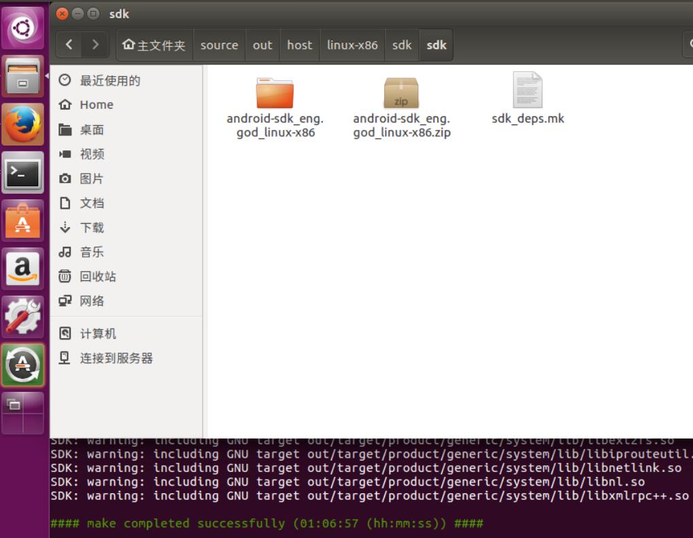Jump to source folder in path bar

tap(219, 45)
